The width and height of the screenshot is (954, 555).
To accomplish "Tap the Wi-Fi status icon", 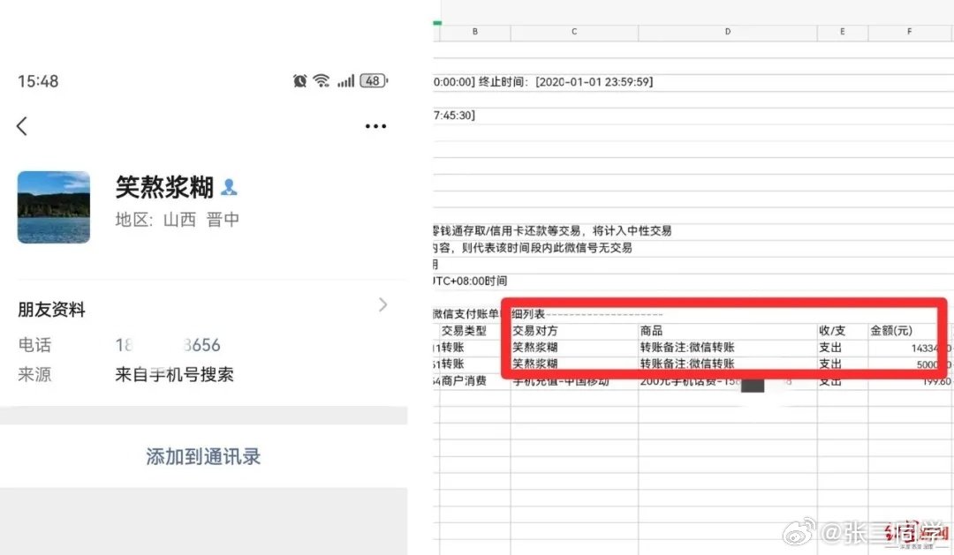I will tap(322, 81).
